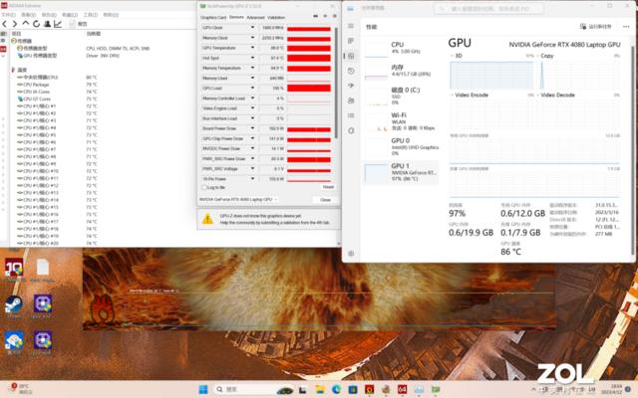Open AIDA64 user icon in toolbar
Viewport: 638px width, 398px height.
47,24
